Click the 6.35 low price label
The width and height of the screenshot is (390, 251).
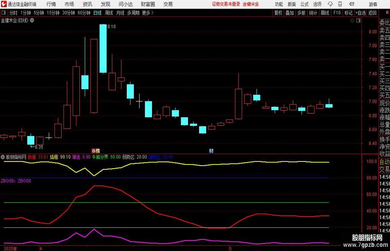(39, 147)
